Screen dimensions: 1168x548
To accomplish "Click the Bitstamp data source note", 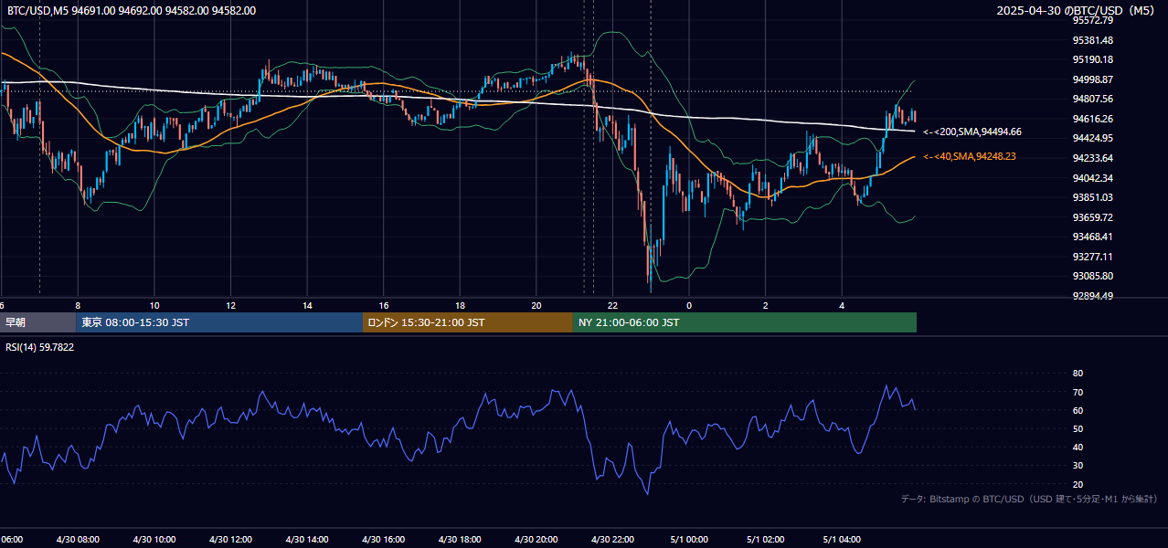I will [x=1029, y=499].
